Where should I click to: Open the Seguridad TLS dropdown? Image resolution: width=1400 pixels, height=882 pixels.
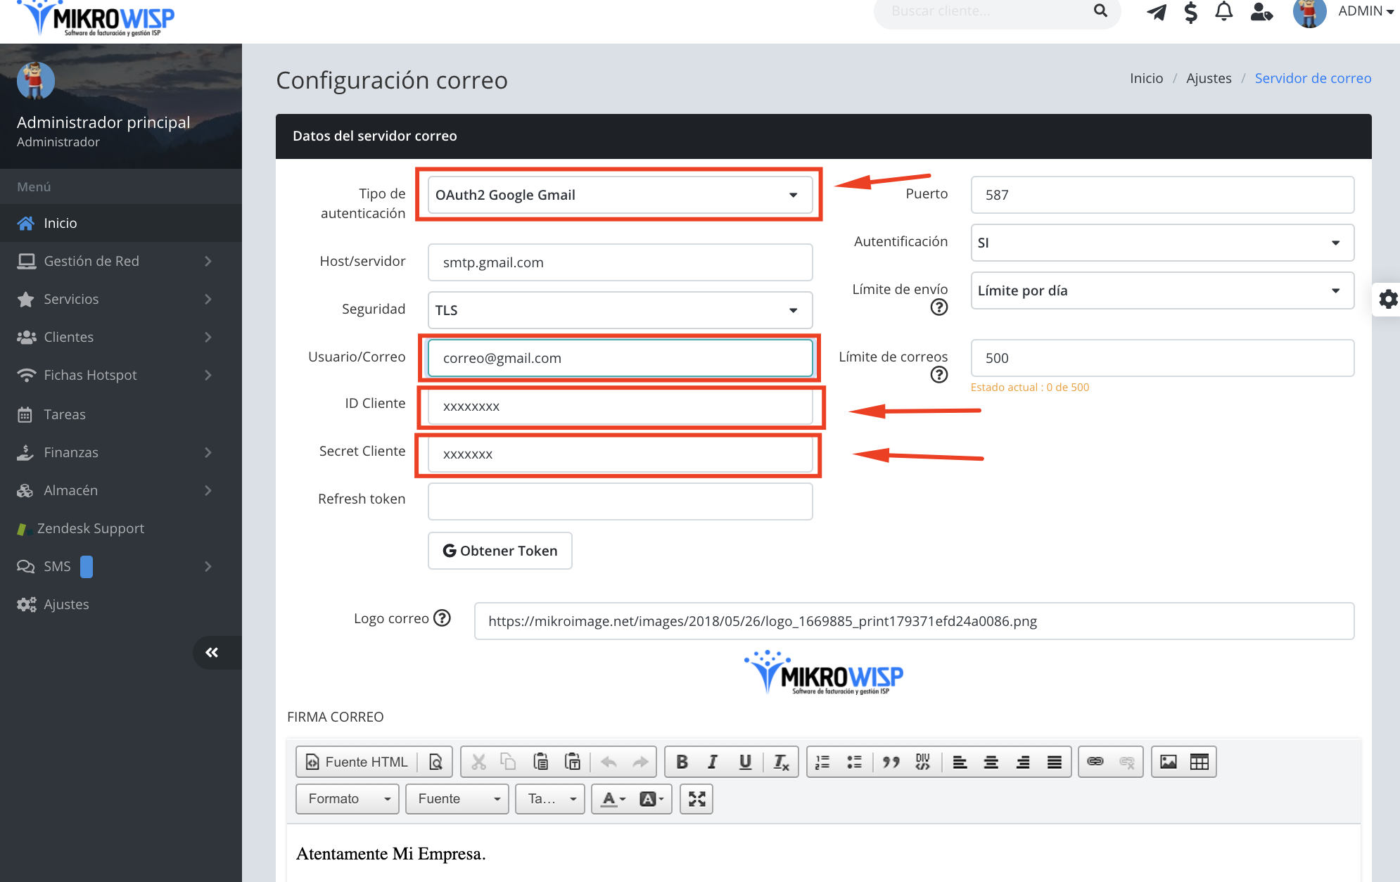point(620,310)
